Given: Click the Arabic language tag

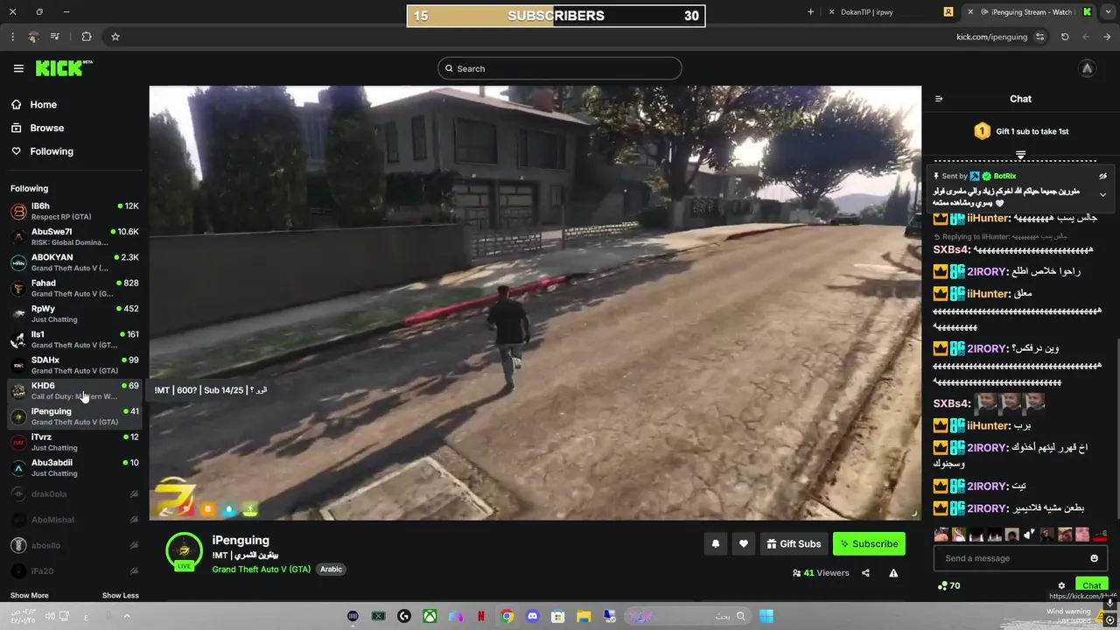Looking at the screenshot, I should point(331,569).
